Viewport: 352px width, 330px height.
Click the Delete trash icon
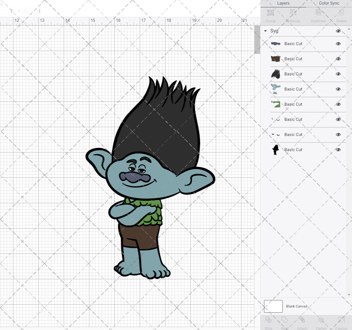tap(341, 13)
